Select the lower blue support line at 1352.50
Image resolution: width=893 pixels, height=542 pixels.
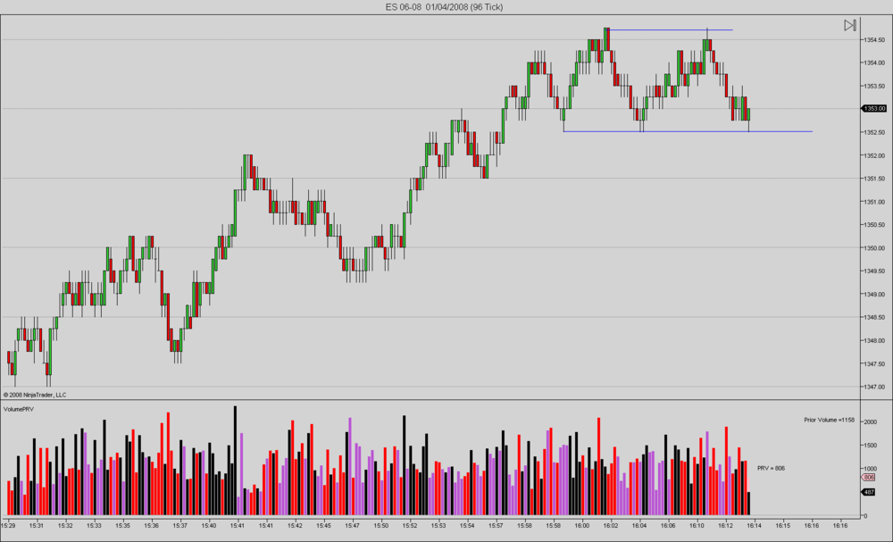(x=688, y=131)
